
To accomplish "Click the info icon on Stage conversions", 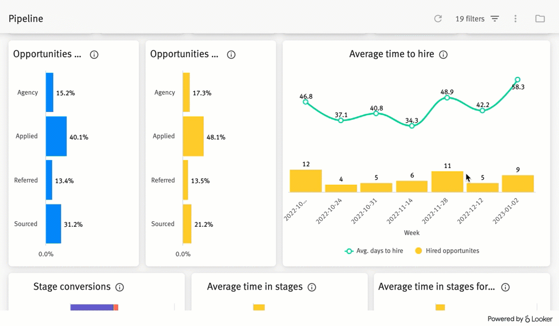I will point(119,287).
